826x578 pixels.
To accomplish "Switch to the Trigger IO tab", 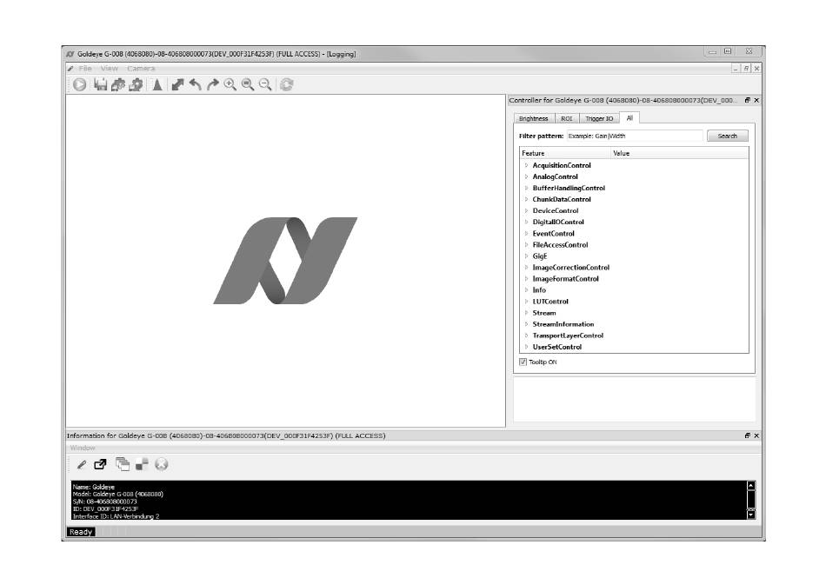I will [x=599, y=118].
